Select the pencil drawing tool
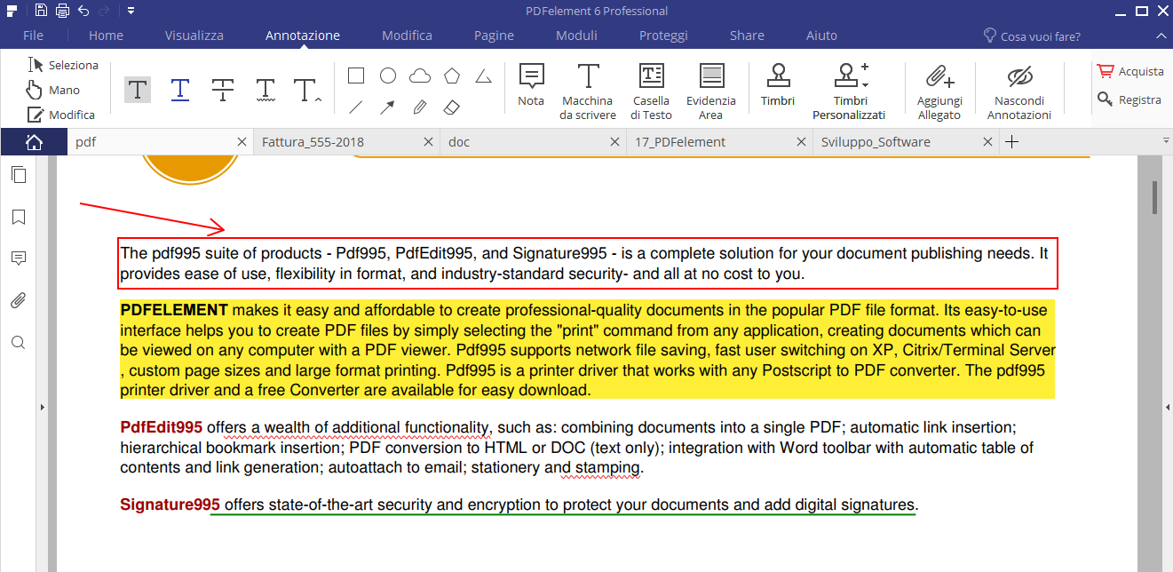Screen dimensions: 1173x572 coord(420,107)
